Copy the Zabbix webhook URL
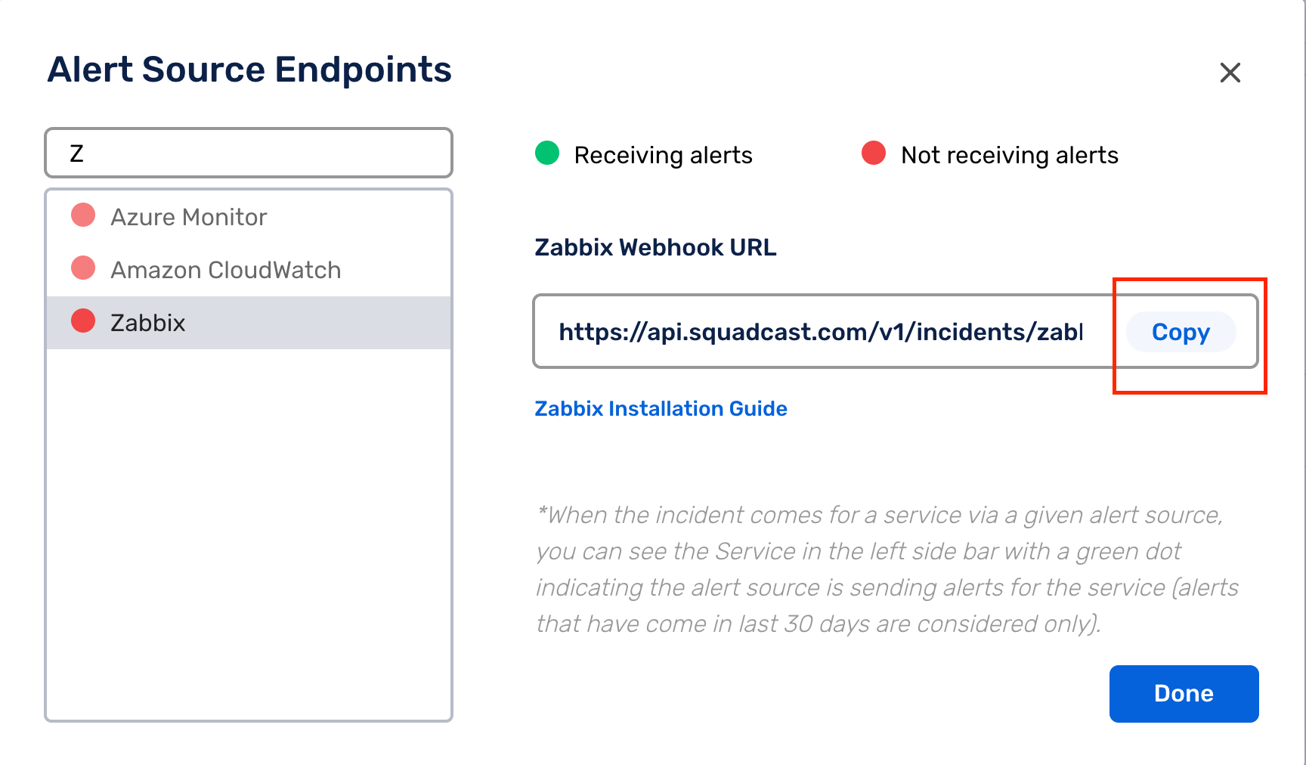 [x=1181, y=332]
